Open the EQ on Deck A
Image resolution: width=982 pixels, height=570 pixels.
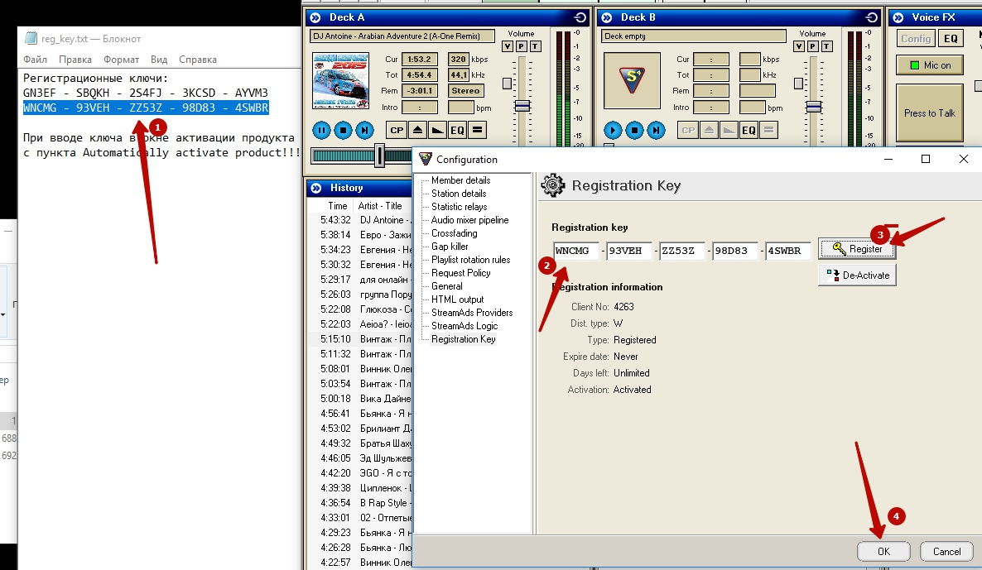(x=457, y=130)
